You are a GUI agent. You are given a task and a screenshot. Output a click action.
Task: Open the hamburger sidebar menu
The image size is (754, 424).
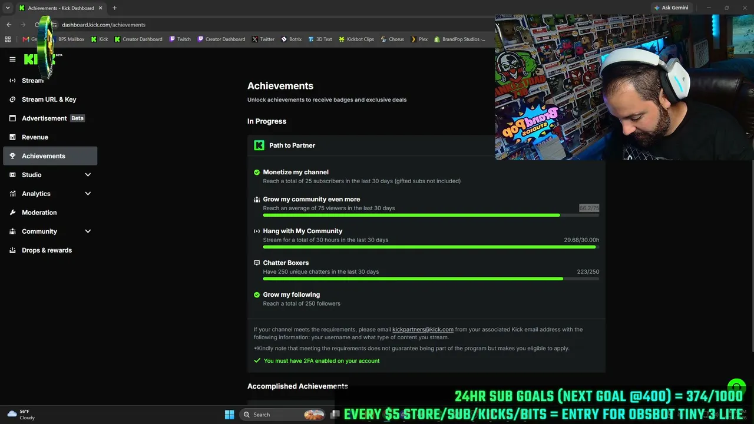coord(12,59)
